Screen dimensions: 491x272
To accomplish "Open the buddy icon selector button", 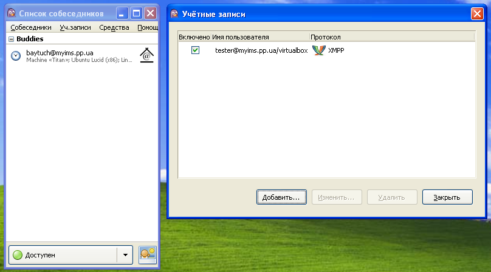I will 148,255.
